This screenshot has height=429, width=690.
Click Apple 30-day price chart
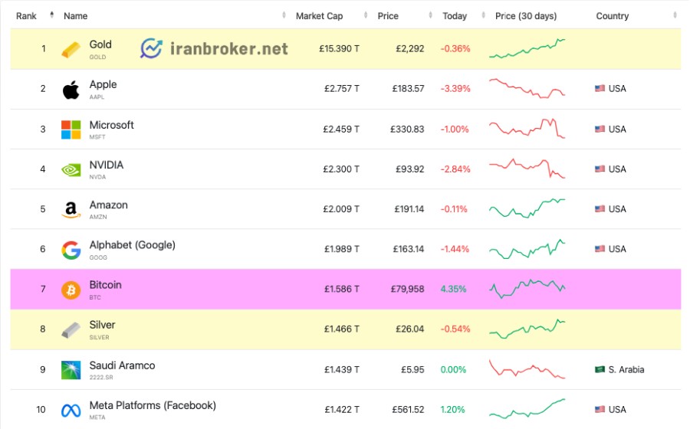pyautogui.click(x=527, y=88)
